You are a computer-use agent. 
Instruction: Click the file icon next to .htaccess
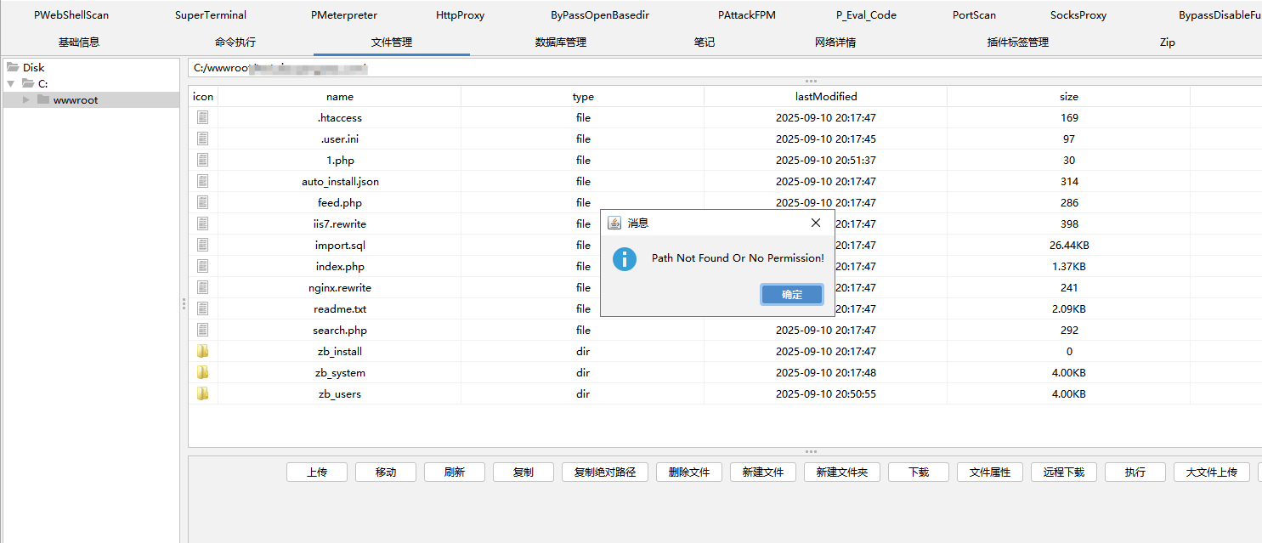202,117
